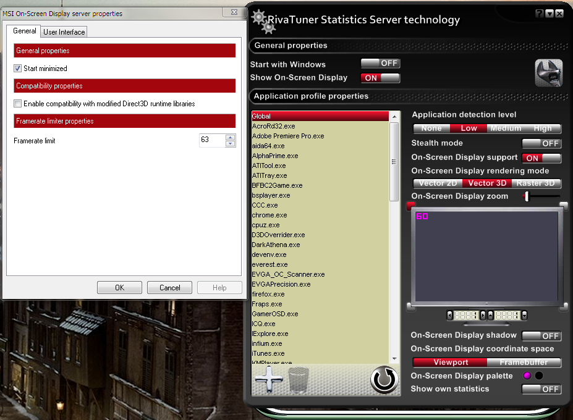Click Help in server properties dialog

pyautogui.click(x=219, y=287)
